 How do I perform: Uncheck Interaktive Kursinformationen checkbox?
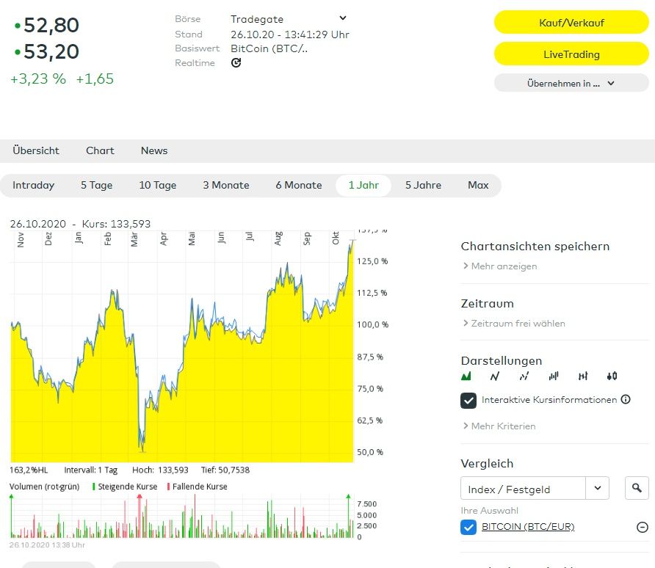tap(468, 401)
